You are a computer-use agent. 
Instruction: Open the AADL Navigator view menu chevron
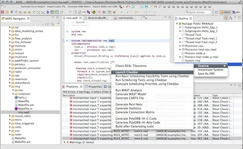(x=58, y=23)
